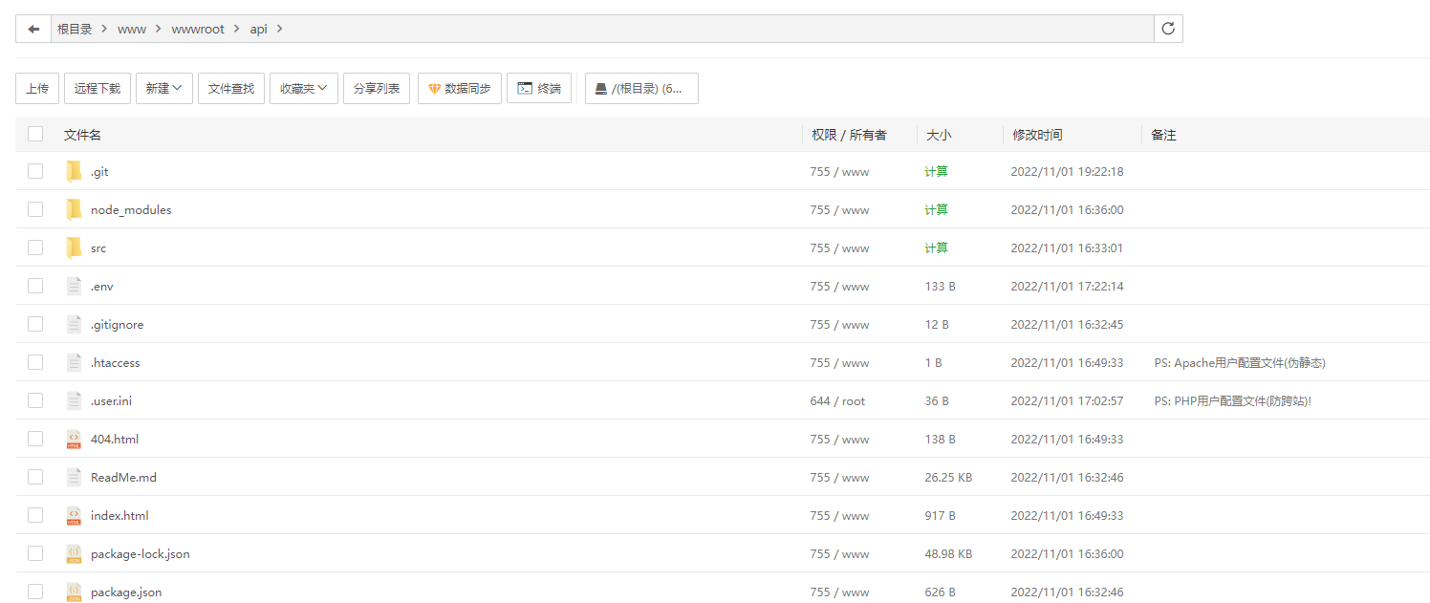Select the .user.ini row checkbox
This screenshot has height=603, width=1430.
(35, 400)
